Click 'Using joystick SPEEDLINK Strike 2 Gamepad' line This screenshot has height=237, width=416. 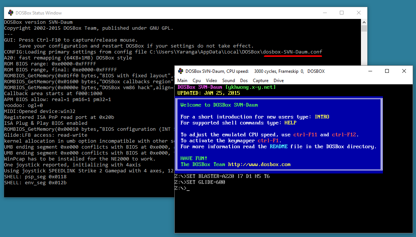tap(89, 171)
